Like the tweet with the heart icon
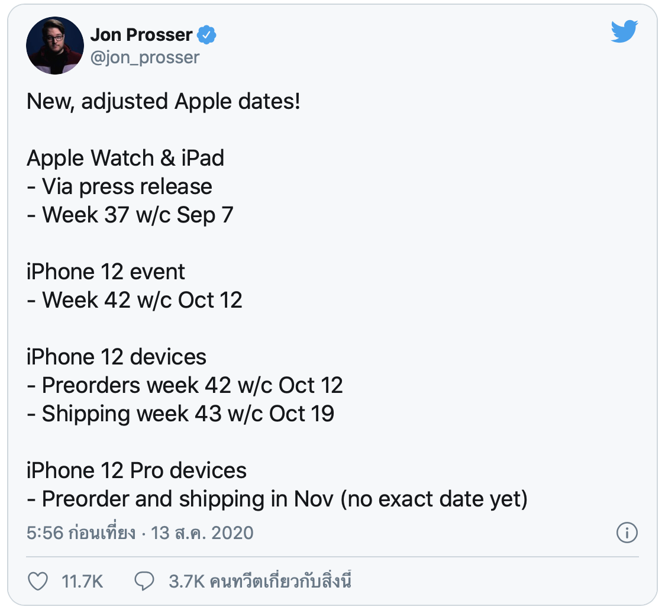The height and width of the screenshot is (613, 665). (x=38, y=581)
